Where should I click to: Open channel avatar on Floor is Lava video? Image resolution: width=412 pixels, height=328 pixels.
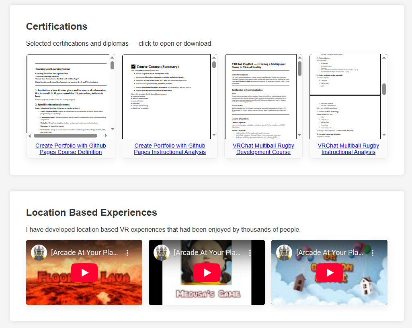coord(39,253)
